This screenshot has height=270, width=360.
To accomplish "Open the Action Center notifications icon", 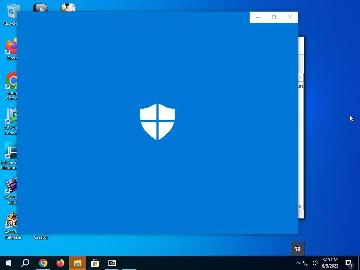I will click(349, 263).
